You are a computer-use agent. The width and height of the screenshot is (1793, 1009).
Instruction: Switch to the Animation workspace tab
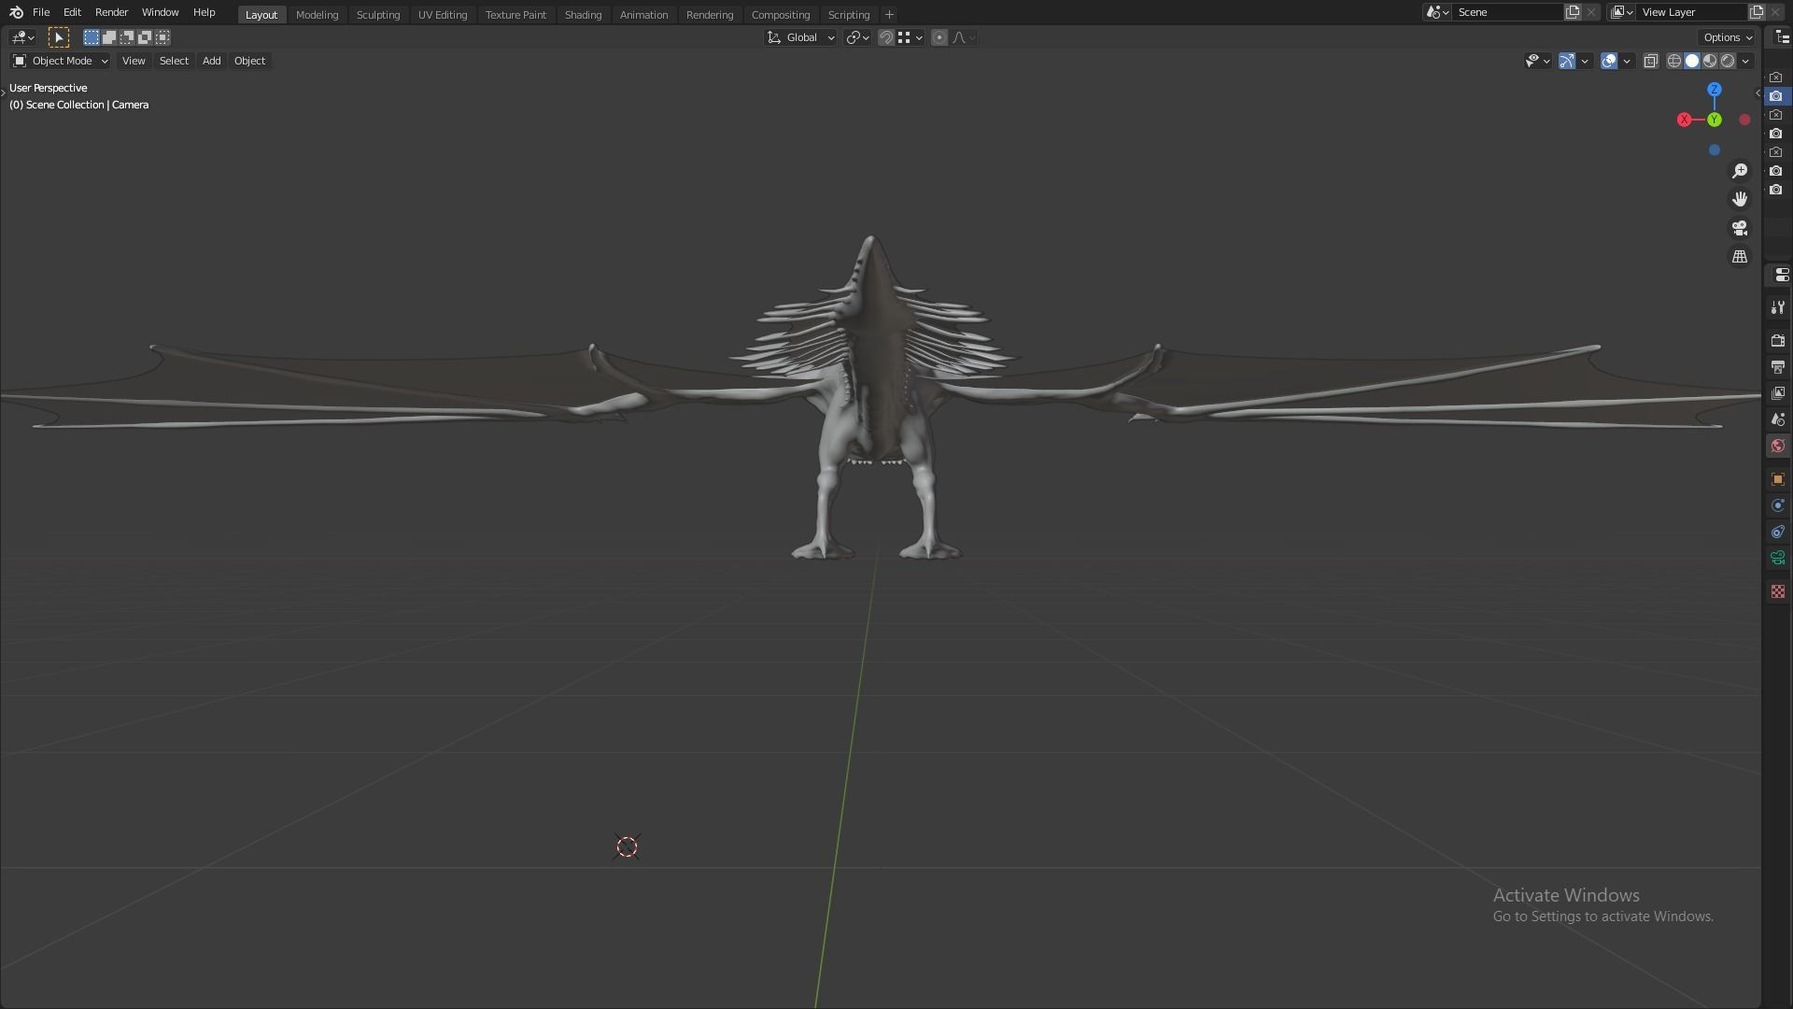643,14
